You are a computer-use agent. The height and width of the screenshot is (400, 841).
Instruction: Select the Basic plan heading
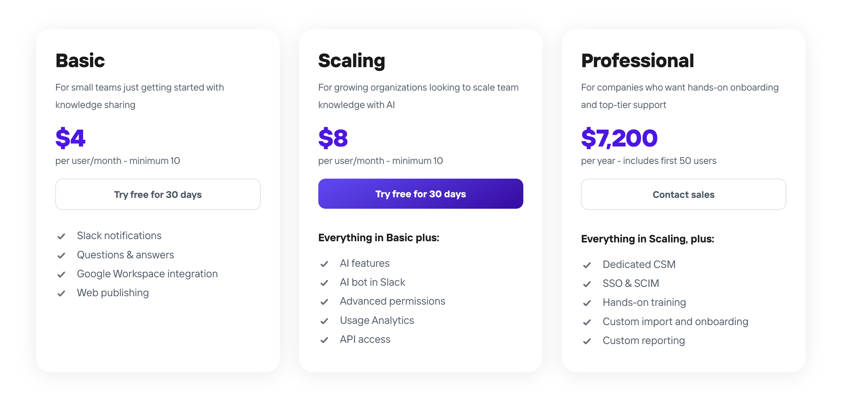pyautogui.click(x=80, y=61)
